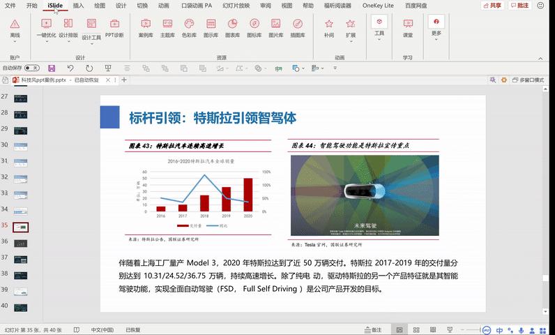This screenshot has height=335, width=555.
Task: Open the 案例库 case library
Action: (x=146, y=29)
